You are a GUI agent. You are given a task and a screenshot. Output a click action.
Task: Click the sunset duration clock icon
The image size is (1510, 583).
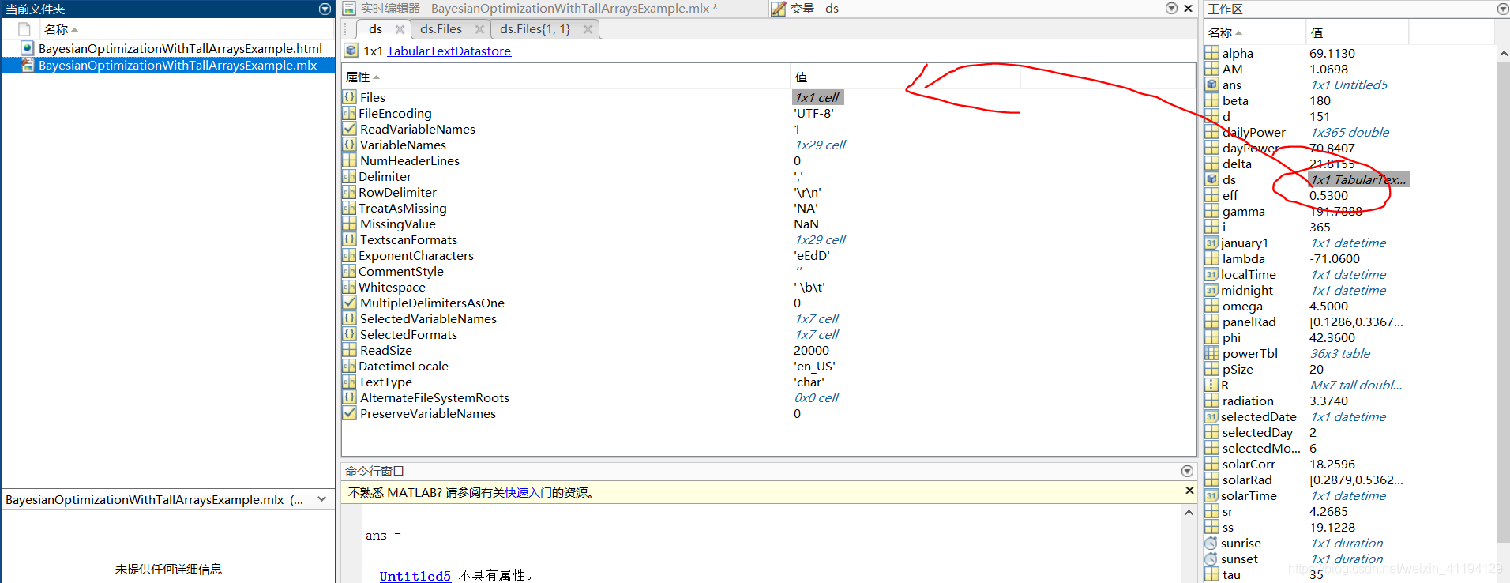click(1211, 559)
